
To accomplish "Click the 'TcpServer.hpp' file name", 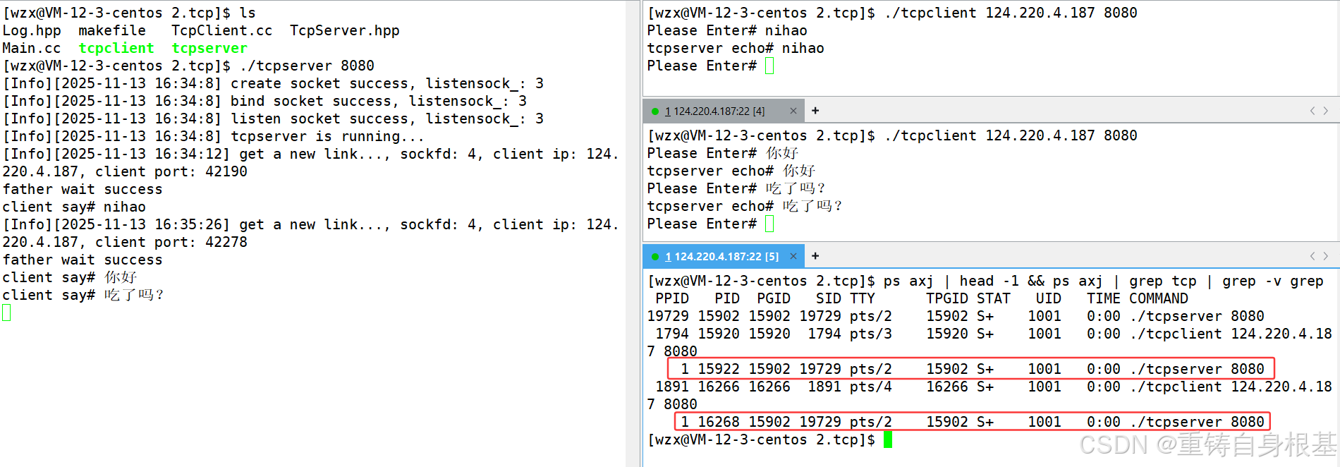I will click(345, 30).
